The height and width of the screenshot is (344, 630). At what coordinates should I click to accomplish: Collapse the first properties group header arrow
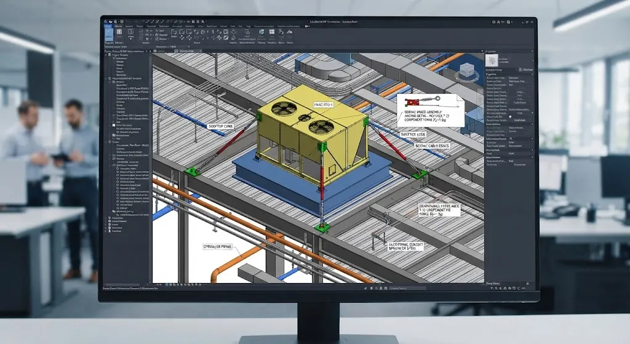[x=532, y=74]
